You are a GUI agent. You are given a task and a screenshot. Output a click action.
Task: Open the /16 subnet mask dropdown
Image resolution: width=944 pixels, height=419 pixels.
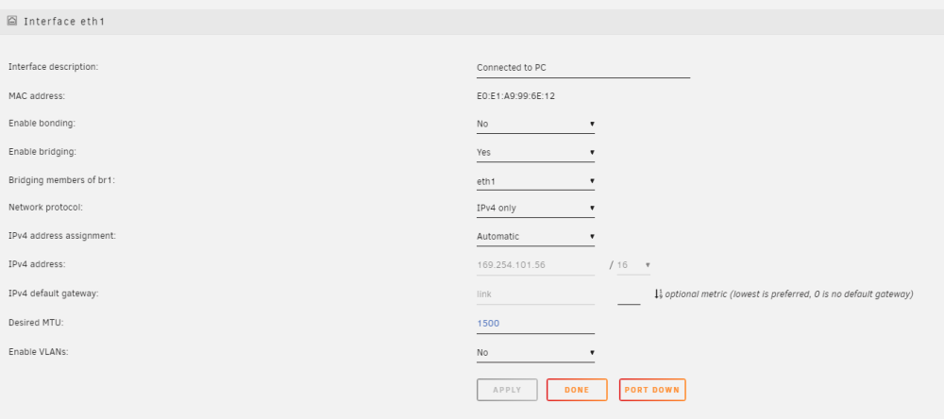point(633,265)
